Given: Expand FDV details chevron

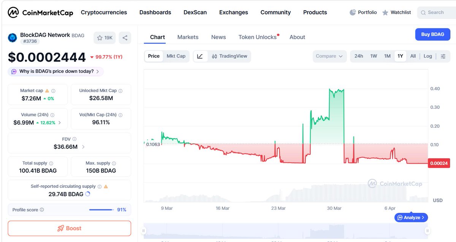Looking at the screenshot, I should click(83, 147).
